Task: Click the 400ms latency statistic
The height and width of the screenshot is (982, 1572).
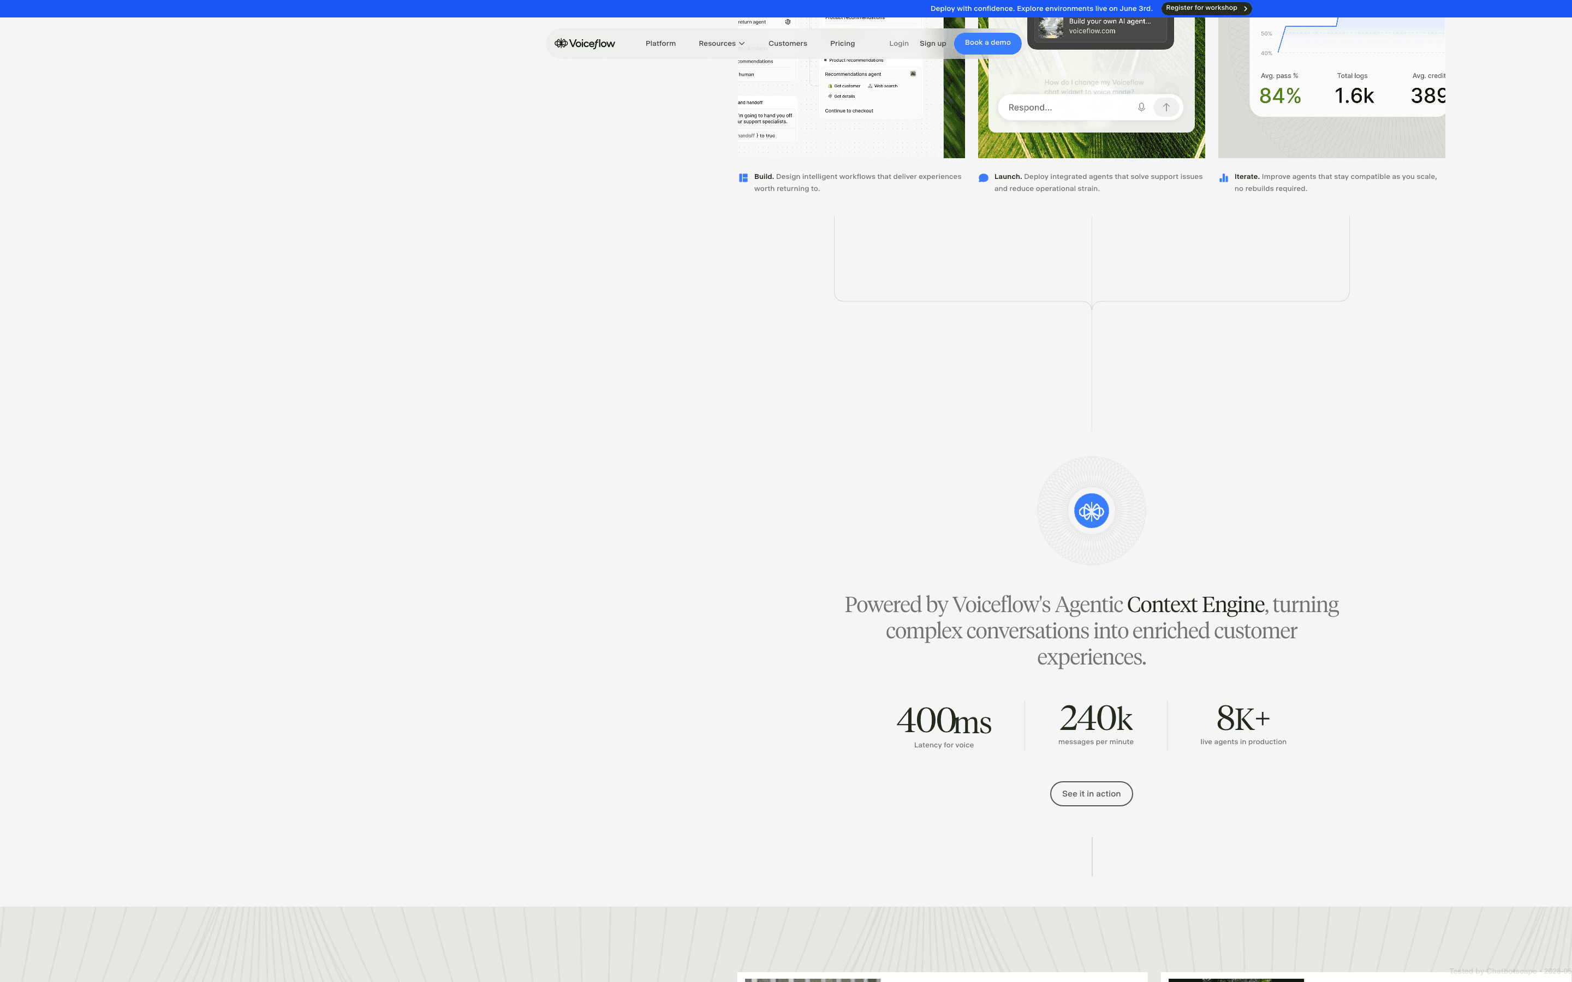Action: point(944,721)
